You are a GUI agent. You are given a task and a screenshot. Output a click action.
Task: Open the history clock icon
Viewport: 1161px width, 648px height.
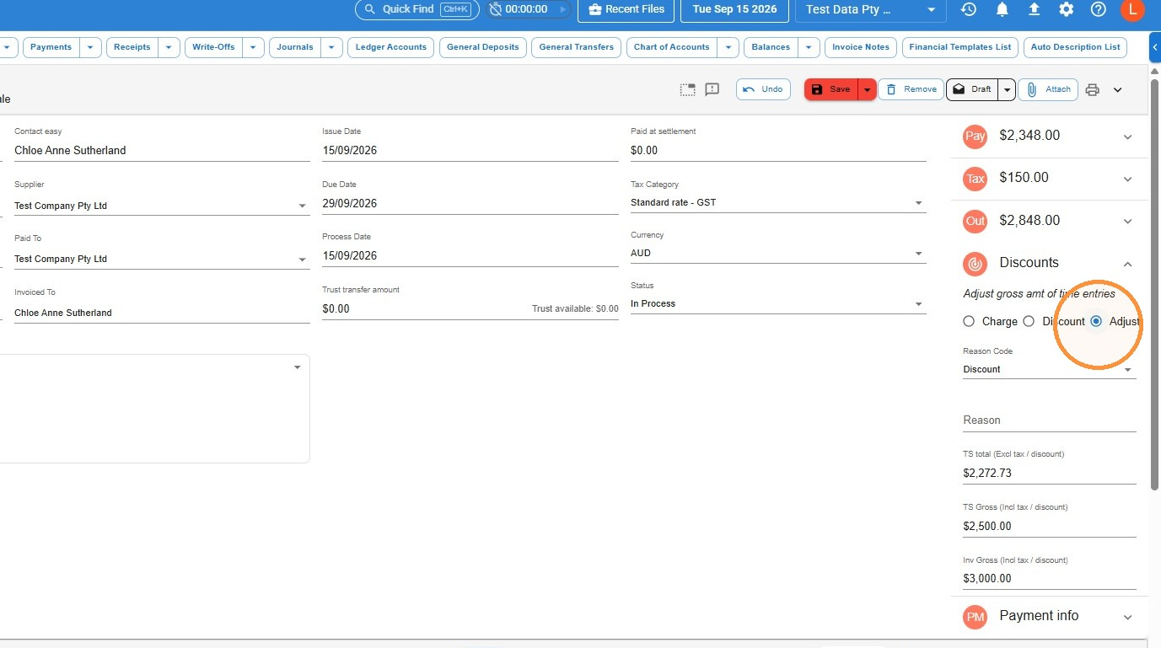pyautogui.click(x=969, y=9)
